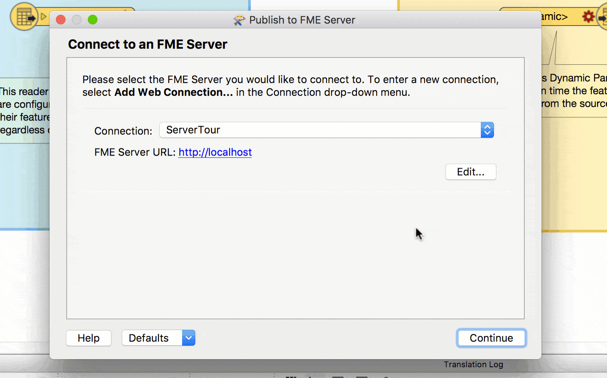The height and width of the screenshot is (378, 607).
Task: Select the table reader icon on the workspace canvas
Action: point(24,17)
